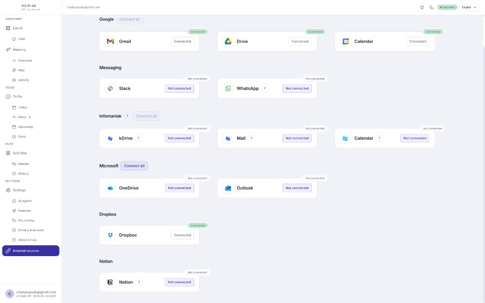Click the OneDrive logo icon
Image resolution: width=485 pixels, height=303 pixels.
point(110,188)
